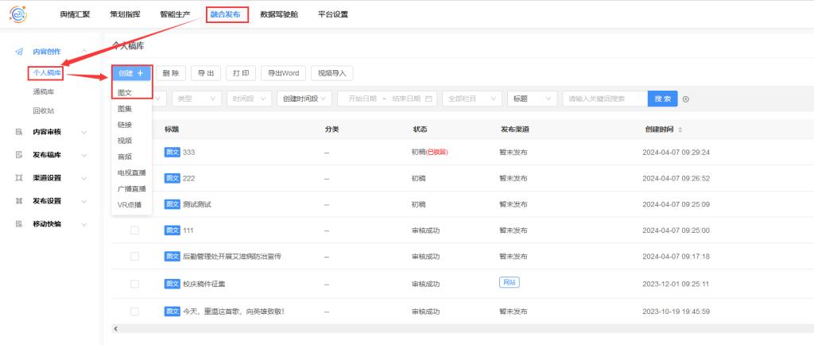Click the paper plane icon beside 内容创作

[x=19, y=52]
